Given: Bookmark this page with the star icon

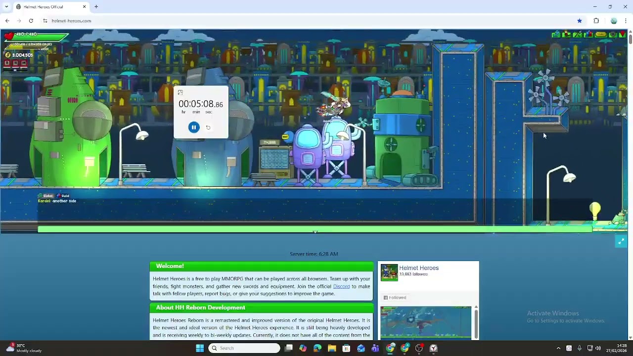Looking at the screenshot, I should pos(580,21).
